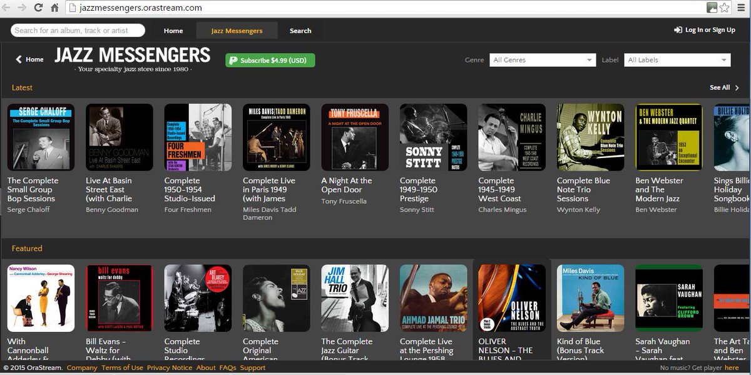Open Benny Goodman Live At Basin Street cover
751x375 pixels.
click(120, 137)
